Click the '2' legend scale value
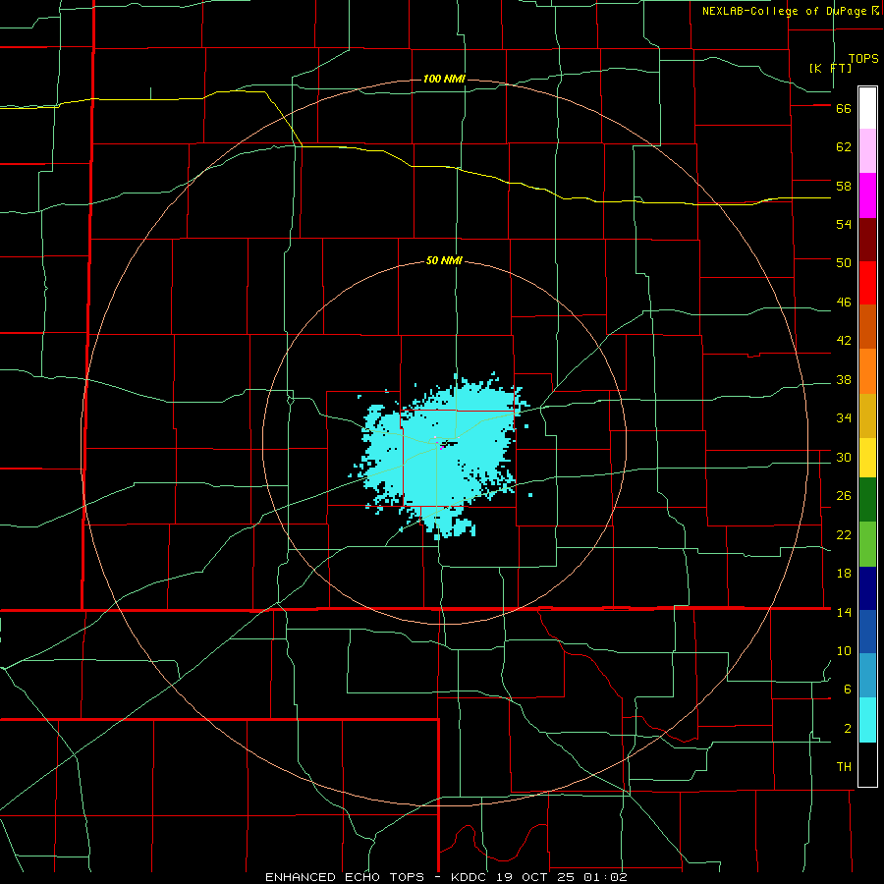 point(848,729)
